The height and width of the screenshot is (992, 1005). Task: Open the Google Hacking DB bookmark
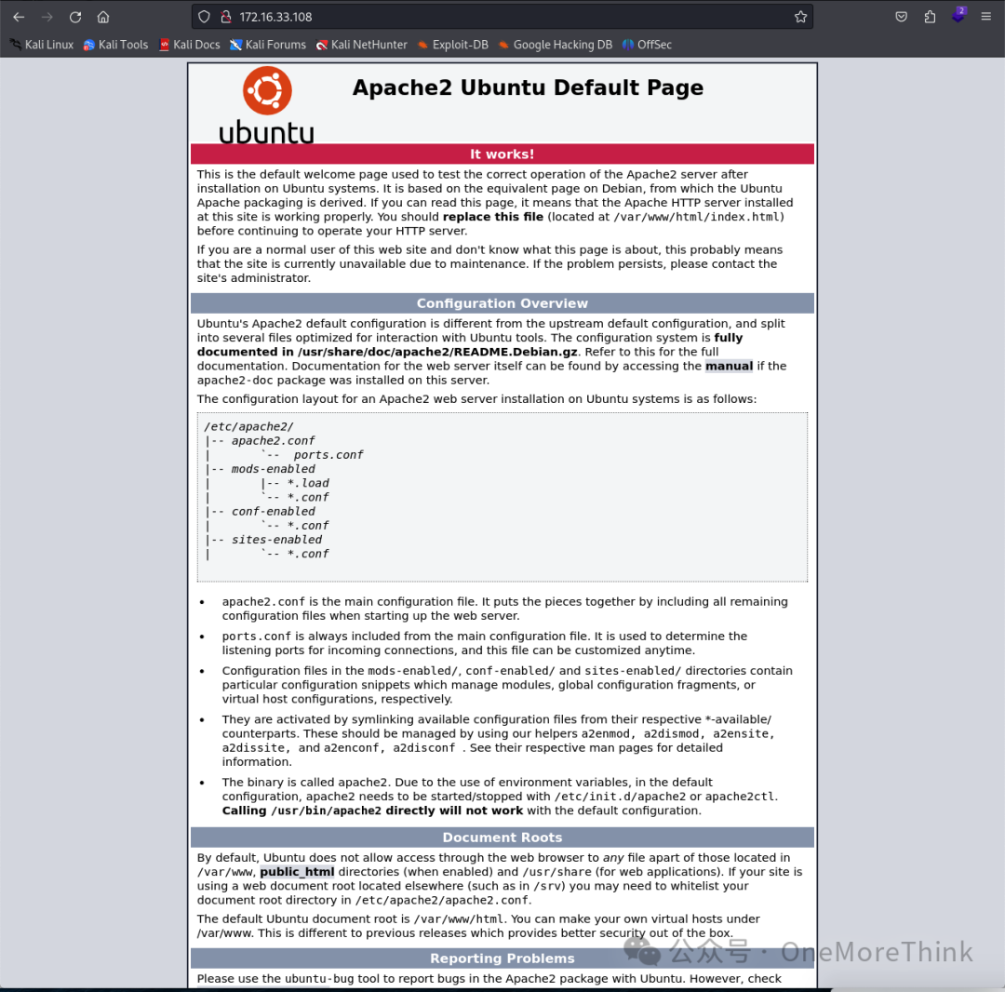555,45
